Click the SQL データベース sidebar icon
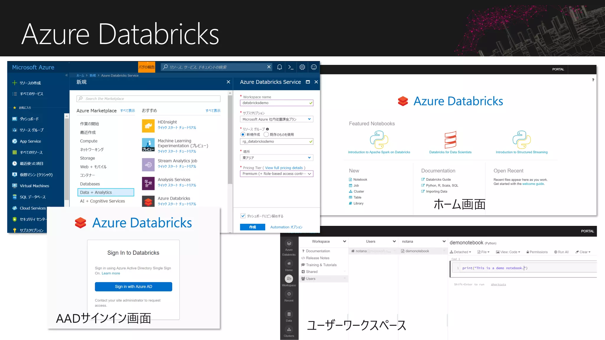 pyautogui.click(x=14, y=197)
